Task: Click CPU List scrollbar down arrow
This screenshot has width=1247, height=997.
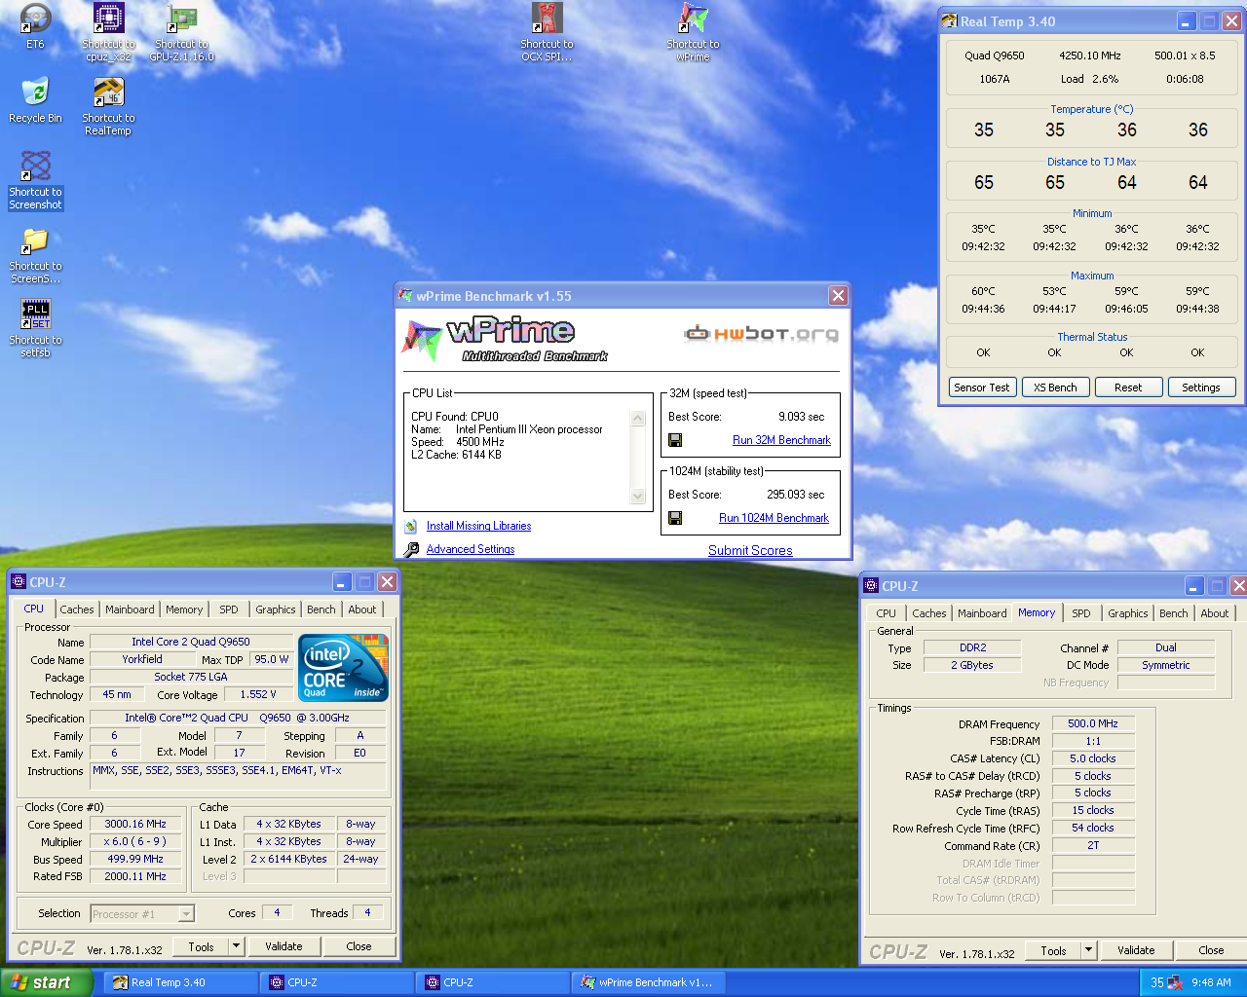Action: [638, 497]
